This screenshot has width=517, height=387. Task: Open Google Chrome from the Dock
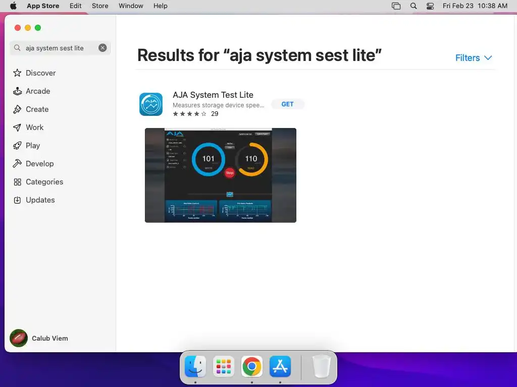click(252, 366)
